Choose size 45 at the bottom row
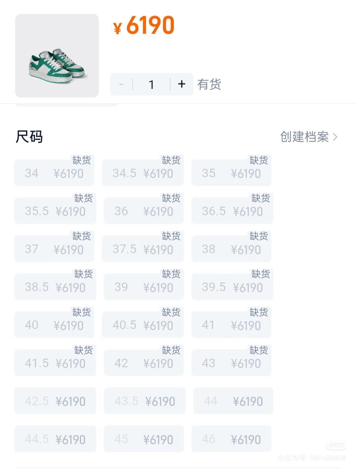This screenshot has height=470, width=356. (144, 439)
